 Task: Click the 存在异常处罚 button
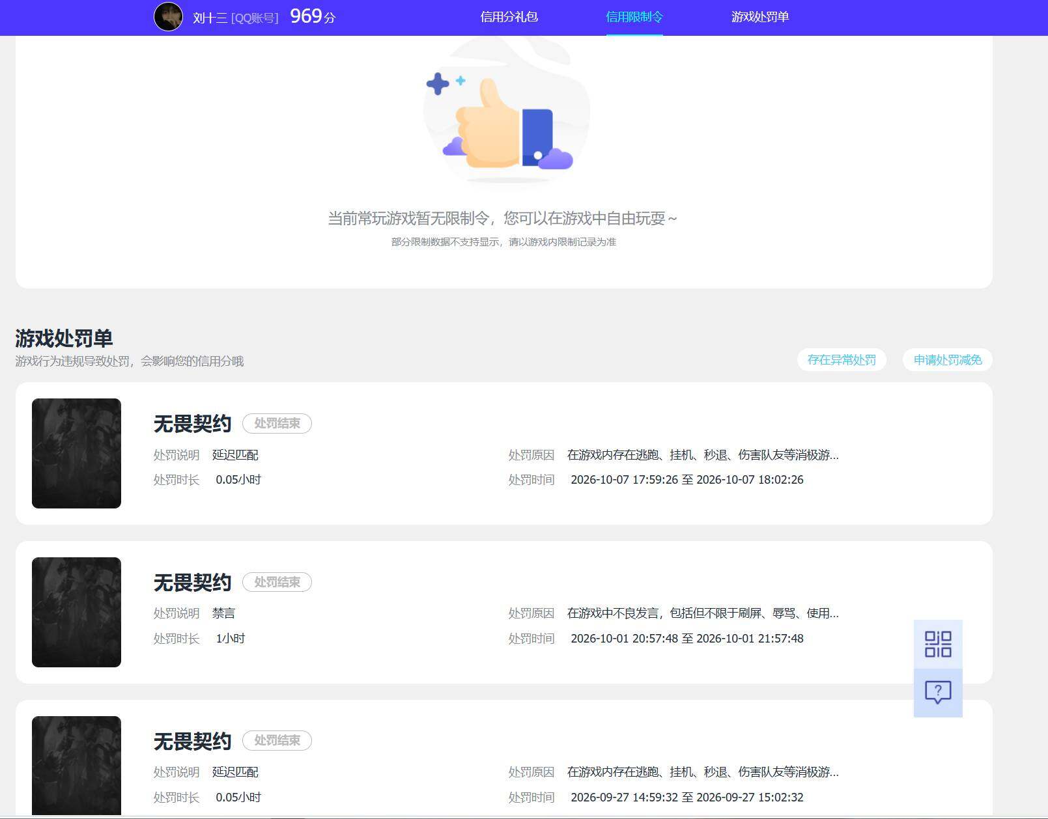point(842,360)
